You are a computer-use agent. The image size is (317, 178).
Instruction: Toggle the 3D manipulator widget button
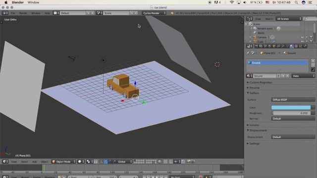pos(101,162)
